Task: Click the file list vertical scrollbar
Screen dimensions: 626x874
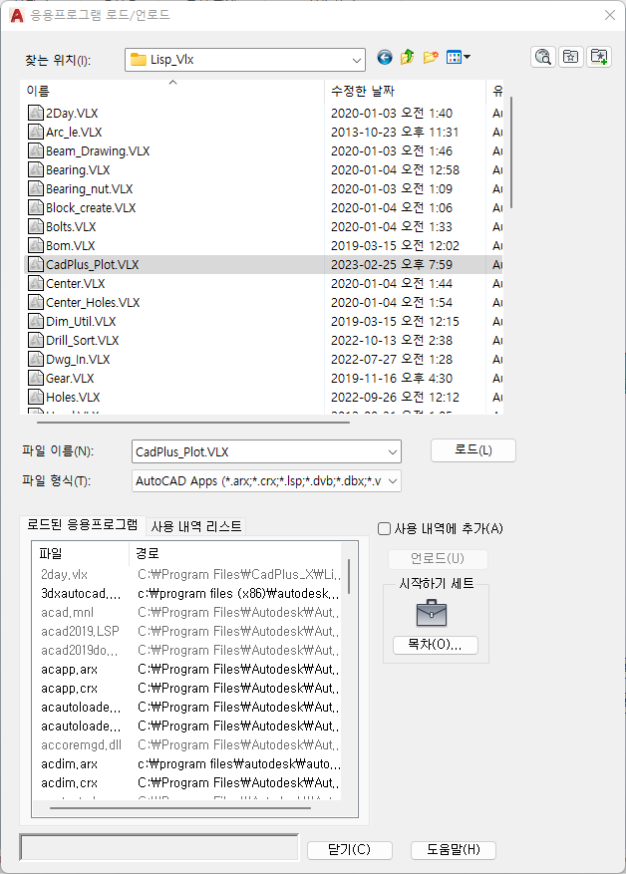Action: click(x=511, y=153)
